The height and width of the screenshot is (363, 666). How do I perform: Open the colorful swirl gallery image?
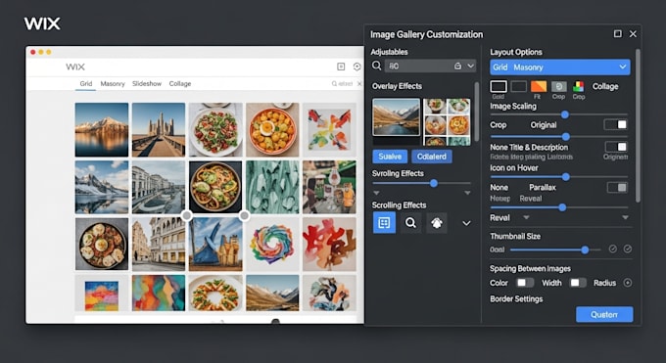pos(272,245)
